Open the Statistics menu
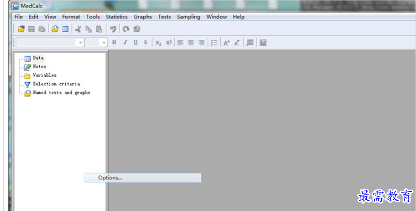Screen dimensions: 416x211 (x=117, y=17)
